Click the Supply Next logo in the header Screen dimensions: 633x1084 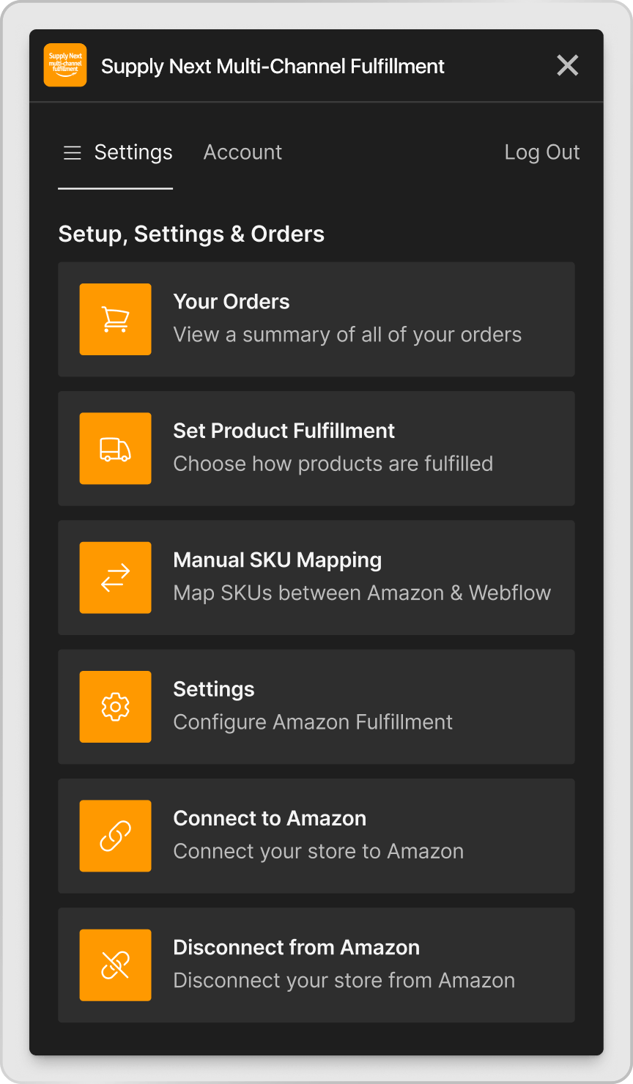(64, 65)
